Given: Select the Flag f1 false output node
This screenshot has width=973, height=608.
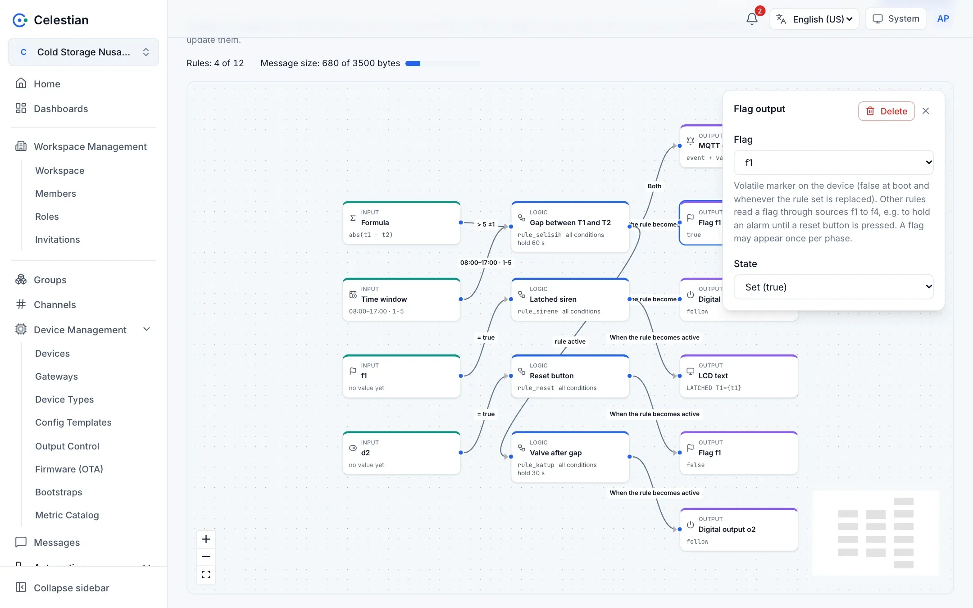Looking at the screenshot, I should pos(739,453).
